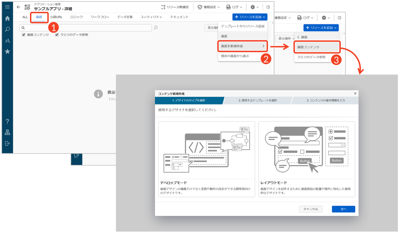
Task: Click the hamburger menu icon in sidebar
Action: [8, 7]
